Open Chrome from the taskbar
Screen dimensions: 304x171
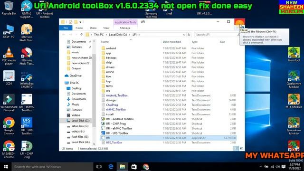coord(146,167)
